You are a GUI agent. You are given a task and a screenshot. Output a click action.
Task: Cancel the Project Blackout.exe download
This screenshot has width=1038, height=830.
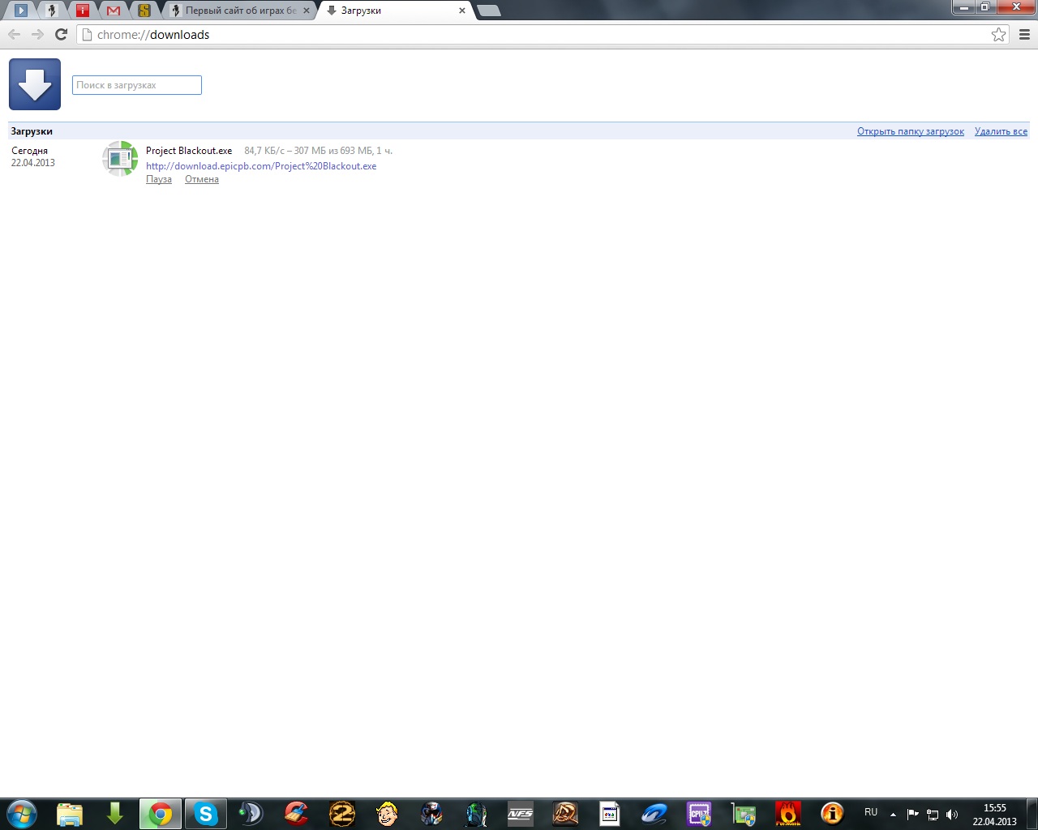(x=202, y=180)
